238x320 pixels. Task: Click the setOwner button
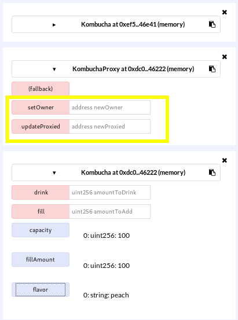(x=41, y=107)
